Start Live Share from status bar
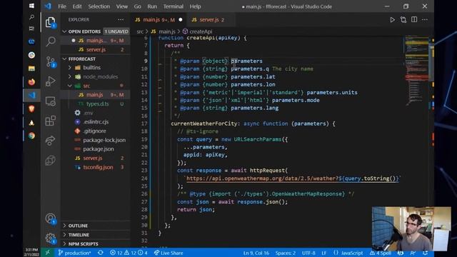Image resolution: width=457 pixels, height=257 pixels. click(x=169, y=253)
